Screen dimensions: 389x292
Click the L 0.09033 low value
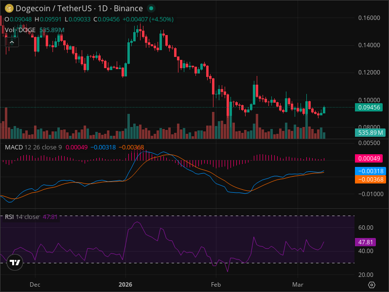(77, 19)
